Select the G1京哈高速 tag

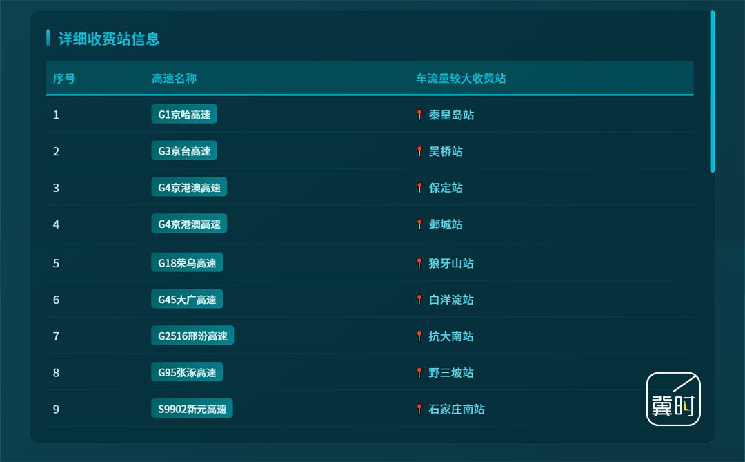point(184,114)
